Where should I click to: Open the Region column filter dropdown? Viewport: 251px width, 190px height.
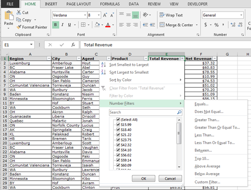click(49, 59)
